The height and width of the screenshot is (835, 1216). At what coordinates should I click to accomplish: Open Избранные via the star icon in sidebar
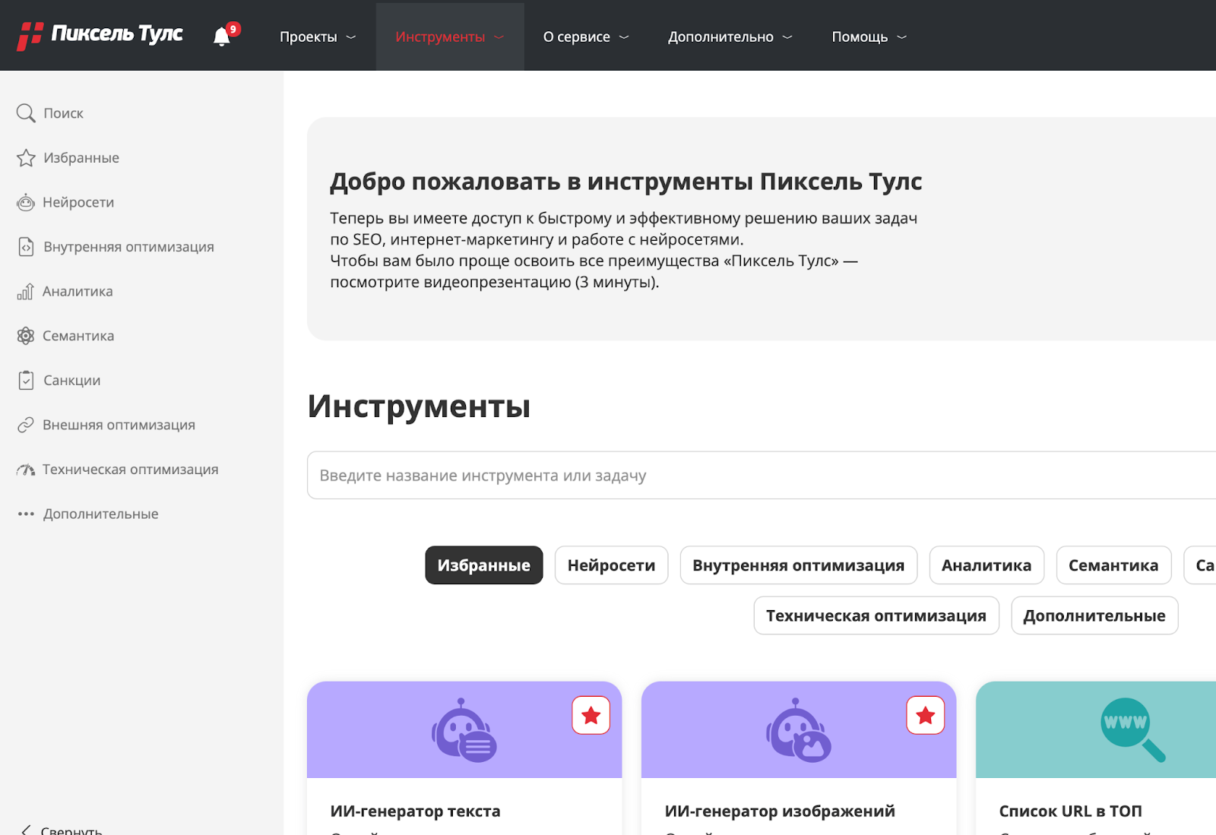pos(26,158)
